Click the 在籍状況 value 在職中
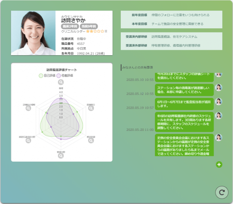The width and height of the screenshot is (233, 204). coord(81,39)
